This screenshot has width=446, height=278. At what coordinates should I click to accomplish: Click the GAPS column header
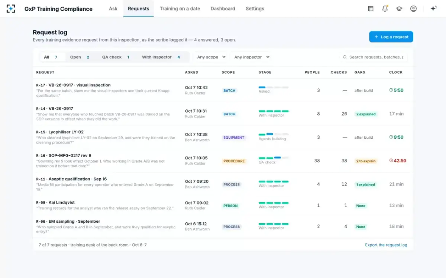(x=360, y=72)
